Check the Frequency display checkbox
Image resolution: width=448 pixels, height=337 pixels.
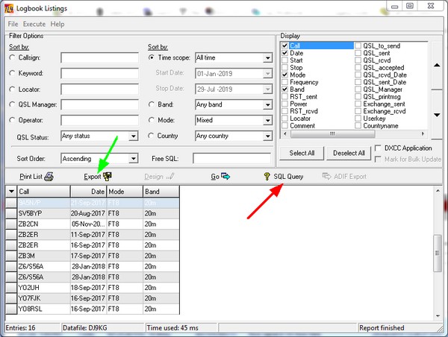pyautogui.click(x=284, y=82)
